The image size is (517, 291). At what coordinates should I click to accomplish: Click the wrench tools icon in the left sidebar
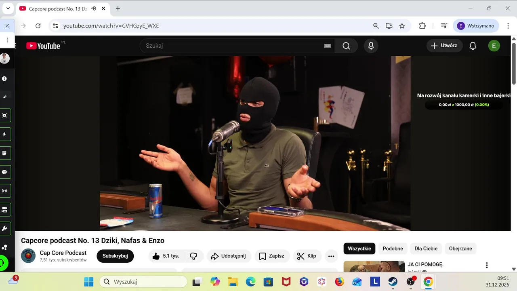coord(4,228)
